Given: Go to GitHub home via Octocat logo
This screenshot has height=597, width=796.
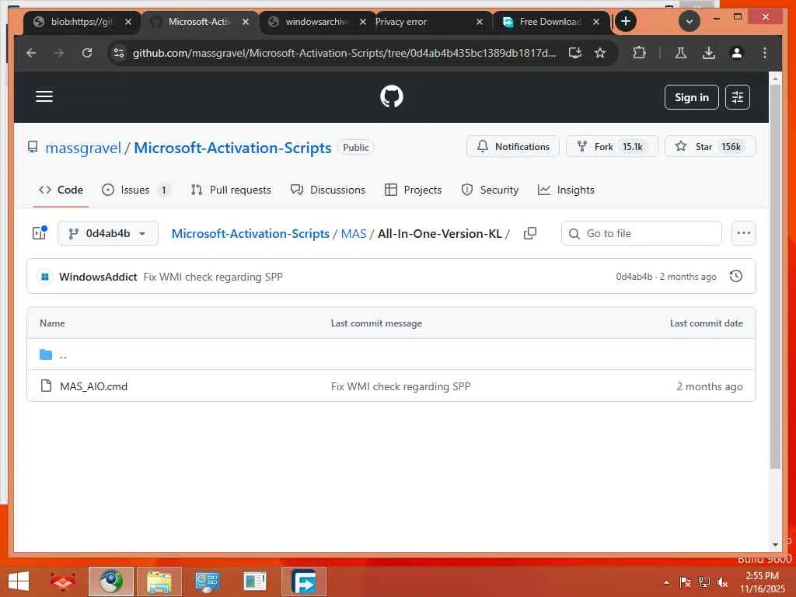Looking at the screenshot, I should [392, 96].
